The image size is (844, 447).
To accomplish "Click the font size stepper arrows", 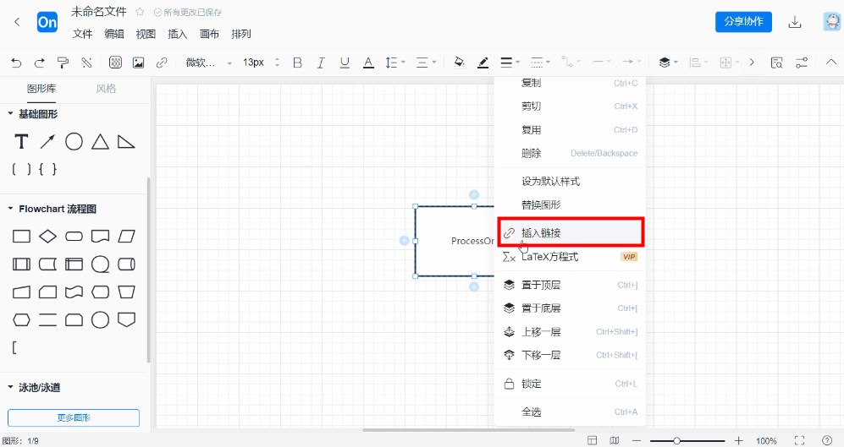I will [x=277, y=63].
